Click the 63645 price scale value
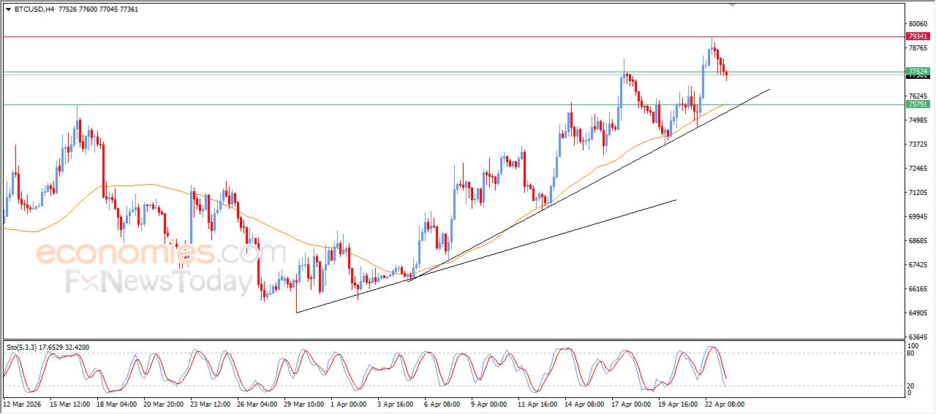This screenshot has height=414, width=936. point(916,337)
